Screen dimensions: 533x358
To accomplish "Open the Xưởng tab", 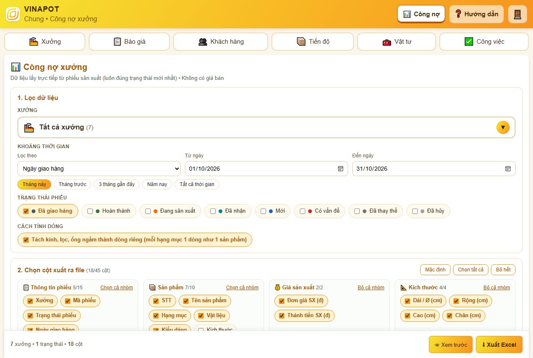I will click(x=45, y=42).
